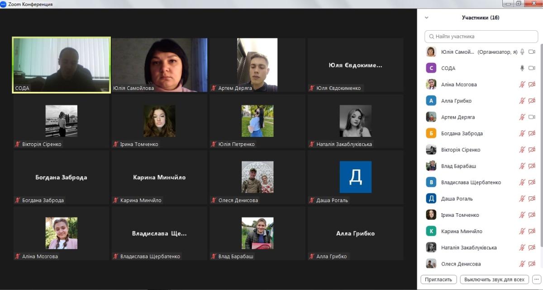Select Ірина Томченко video tile

click(159, 121)
